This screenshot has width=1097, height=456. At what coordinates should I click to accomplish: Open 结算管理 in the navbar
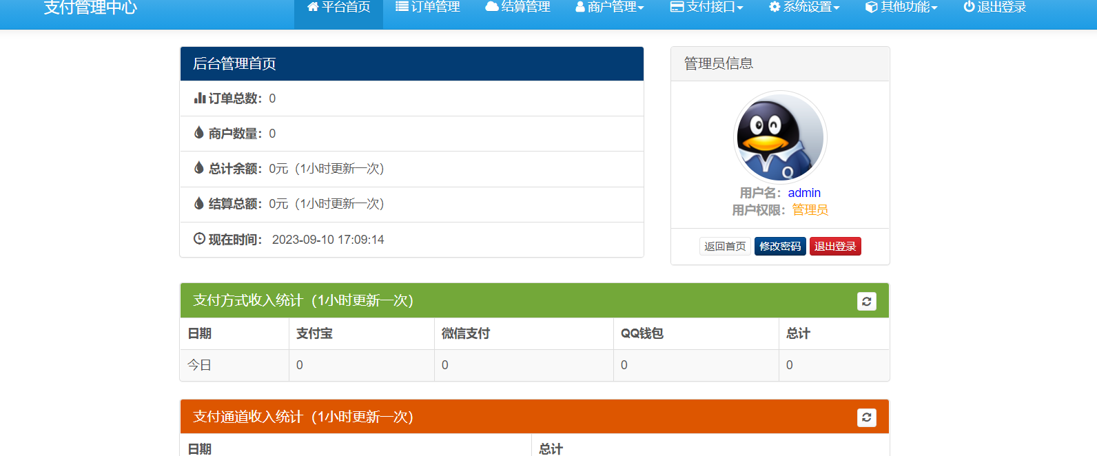(x=518, y=8)
